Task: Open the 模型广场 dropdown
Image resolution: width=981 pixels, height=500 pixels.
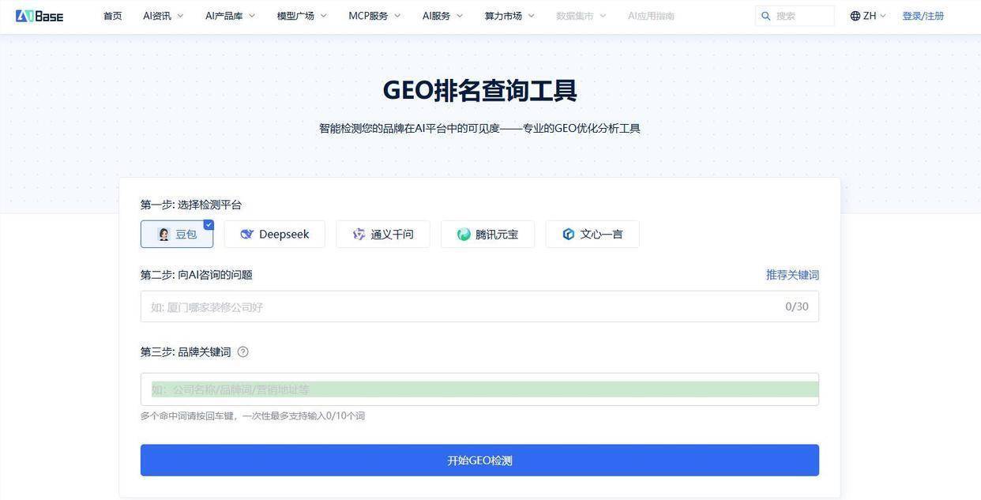Action: point(301,16)
